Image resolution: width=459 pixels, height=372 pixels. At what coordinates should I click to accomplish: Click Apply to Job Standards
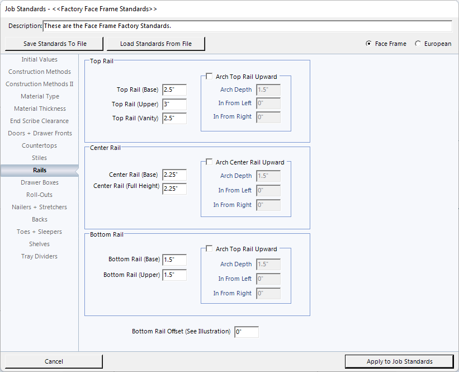tap(399, 361)
